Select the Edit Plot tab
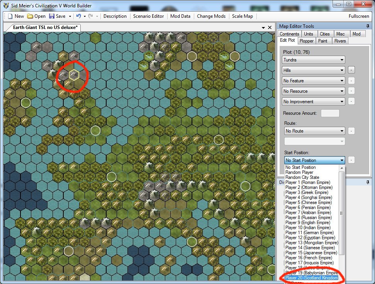 coord(287,41)
